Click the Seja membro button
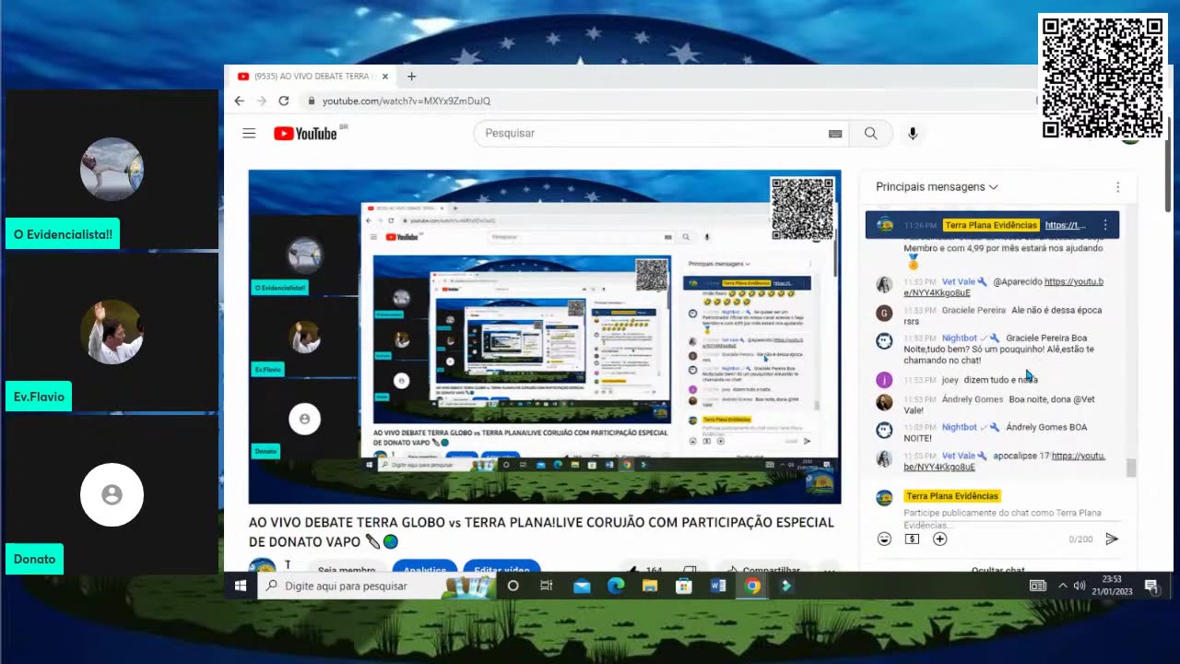1180x664 pixels. click(x=347, y=568)
